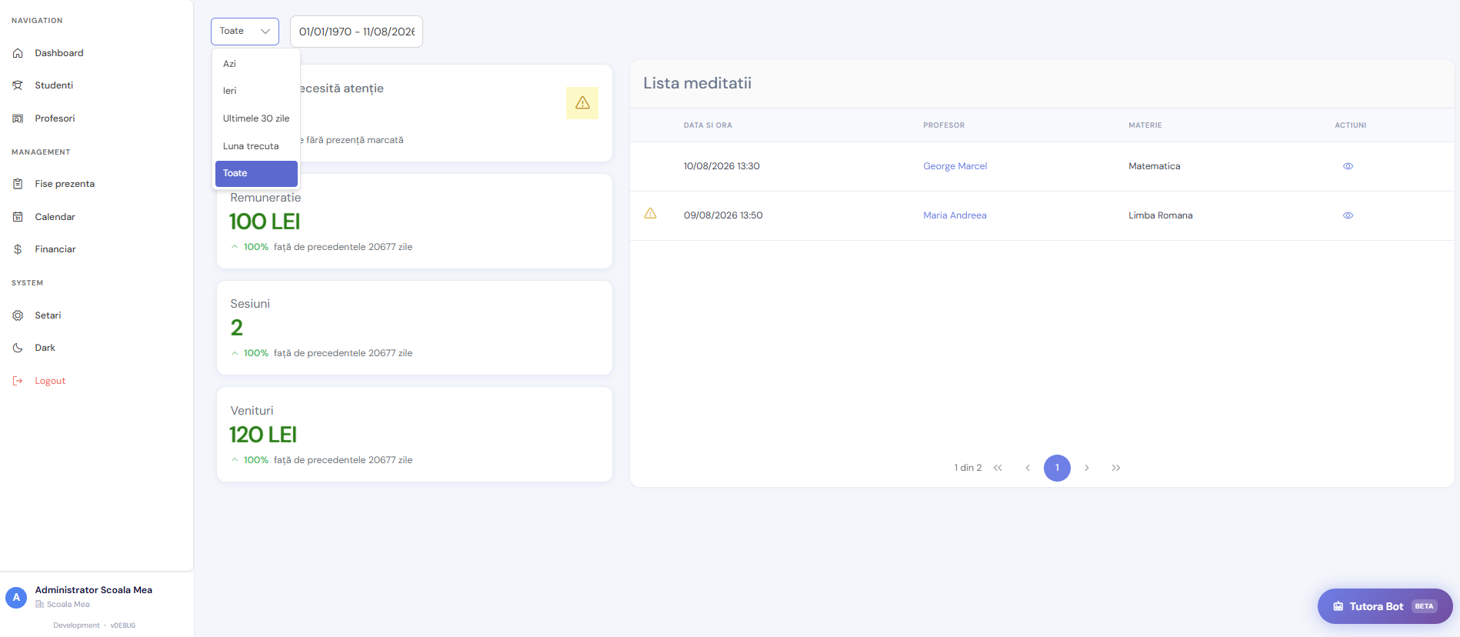Viewport: 1460px width, 637px height.
Task: Click the Calendar sidebar icon
Action: pyautogui.click(x=18, y=217)
